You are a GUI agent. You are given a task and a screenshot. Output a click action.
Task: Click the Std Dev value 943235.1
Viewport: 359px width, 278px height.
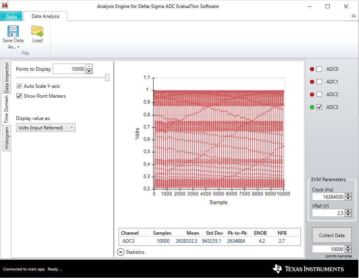coord(212,241)
